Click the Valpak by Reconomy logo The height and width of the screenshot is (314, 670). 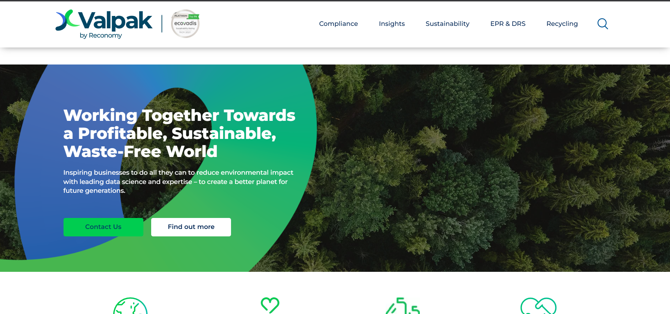pos(104,24)
